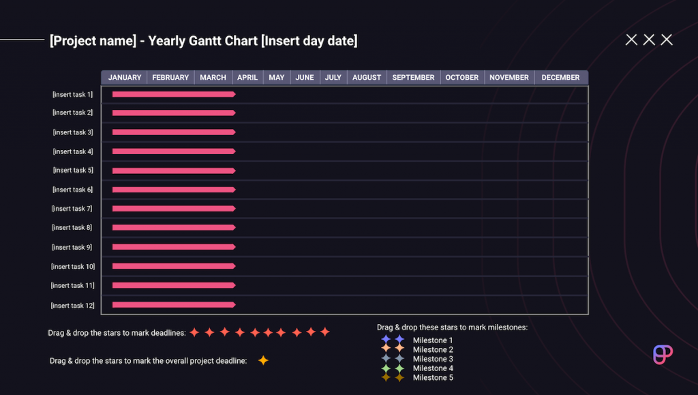This screenshot has height=395, width=698.
Task: Click the pink bar in task 6 row
Action: tap(173, 190)
